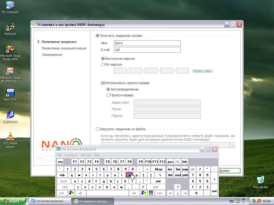The image size is (274, 205).
Task: Click the F1 key on On-Screen Keyboard
Action: coord(75,162)
